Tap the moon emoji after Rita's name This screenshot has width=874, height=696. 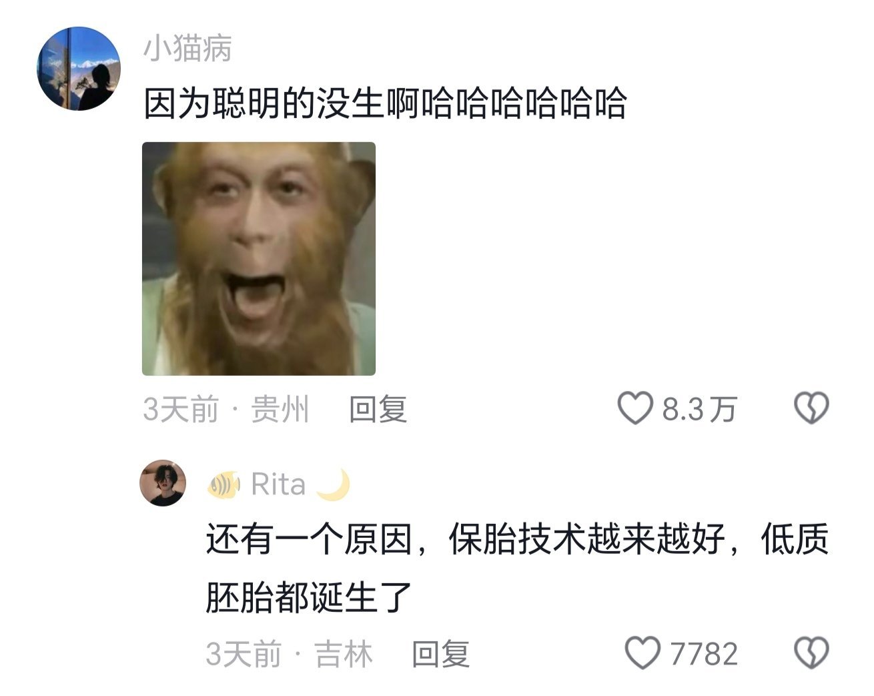[x=334, y=484]
